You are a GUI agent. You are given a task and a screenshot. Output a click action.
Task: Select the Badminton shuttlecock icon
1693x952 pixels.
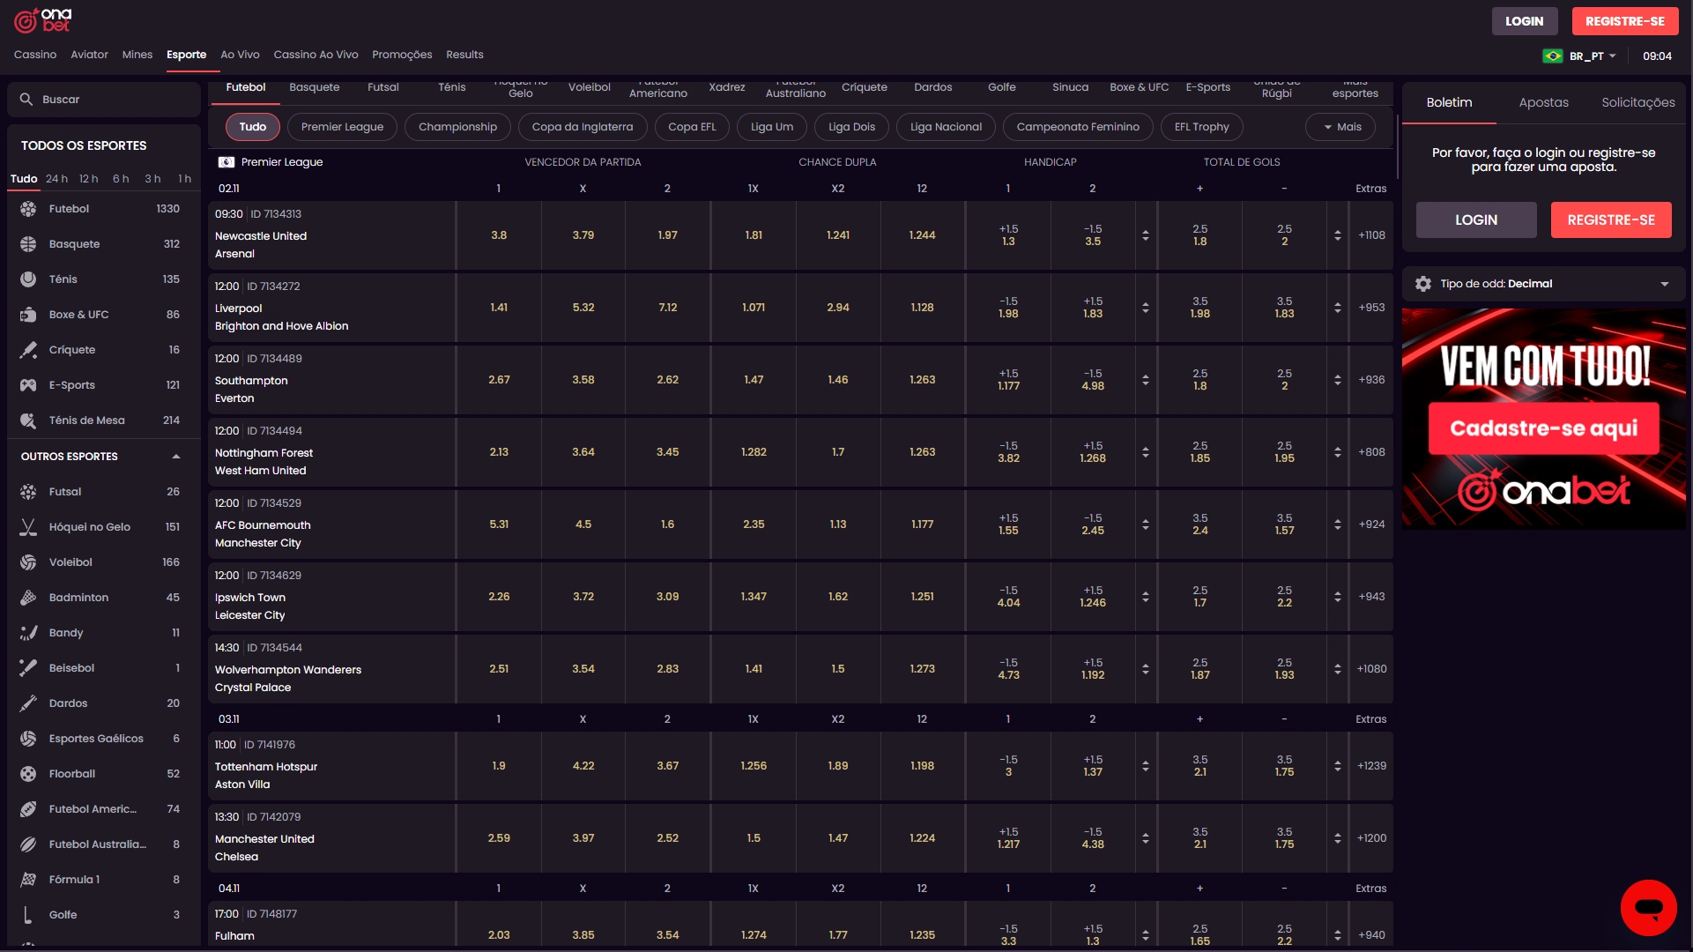pos(28,598)
